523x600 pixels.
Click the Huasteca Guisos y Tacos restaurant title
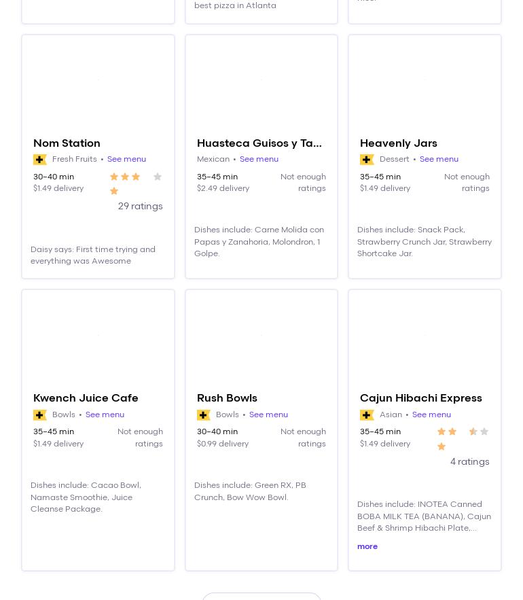click(259, 143)
